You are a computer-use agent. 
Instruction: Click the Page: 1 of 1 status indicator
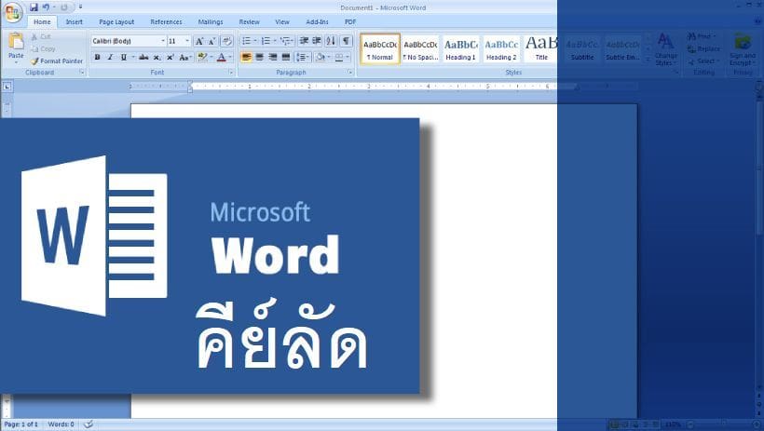point(20,424)
